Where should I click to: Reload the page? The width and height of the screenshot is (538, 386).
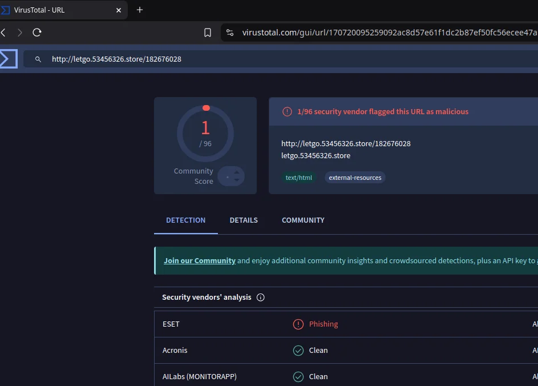(x=37, y=33)
